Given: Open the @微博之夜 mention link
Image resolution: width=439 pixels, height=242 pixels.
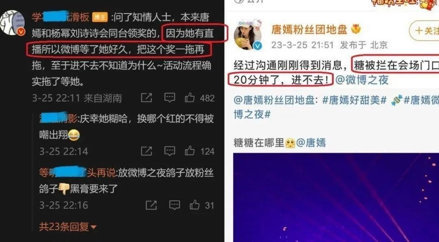Looking at the screenshot, I should point(362,80).
